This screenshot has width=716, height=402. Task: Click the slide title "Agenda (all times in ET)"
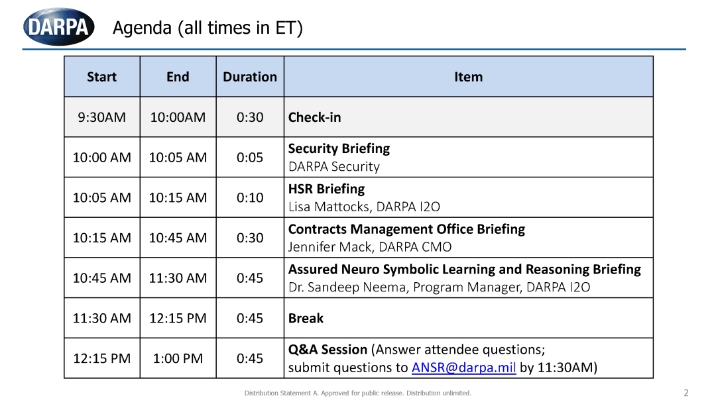click(208, 28)
